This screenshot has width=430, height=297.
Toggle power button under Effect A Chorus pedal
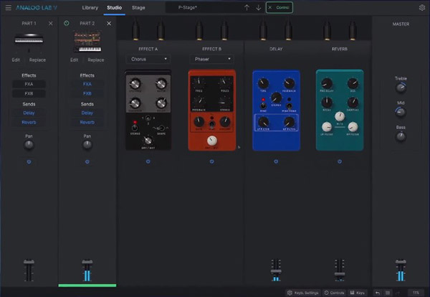tap(148, 161)
